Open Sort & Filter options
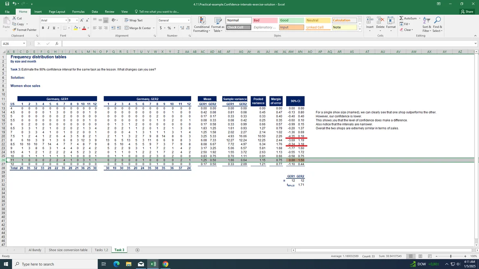Screen dimensions: 479x269 click(427, 25)
